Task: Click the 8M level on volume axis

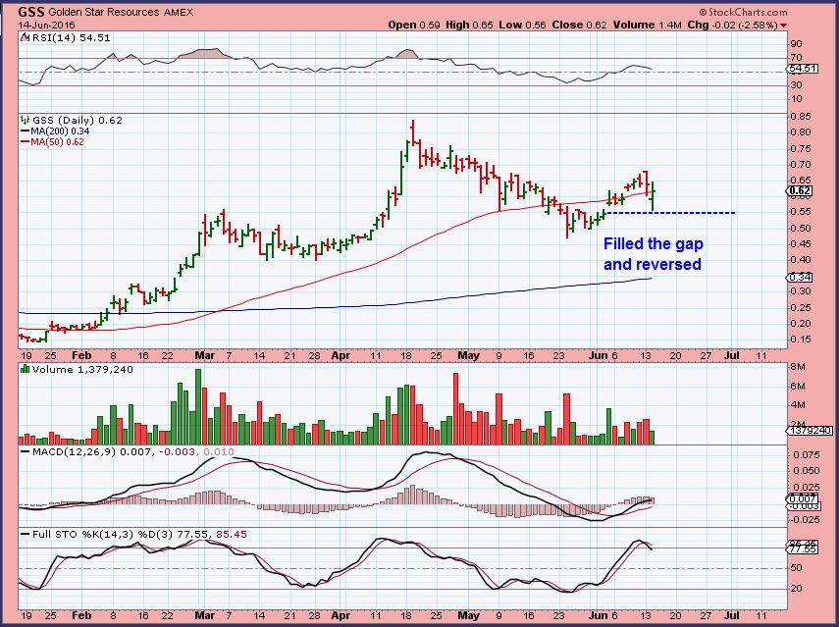Action: pyautogui.click(x=799, y=367)
